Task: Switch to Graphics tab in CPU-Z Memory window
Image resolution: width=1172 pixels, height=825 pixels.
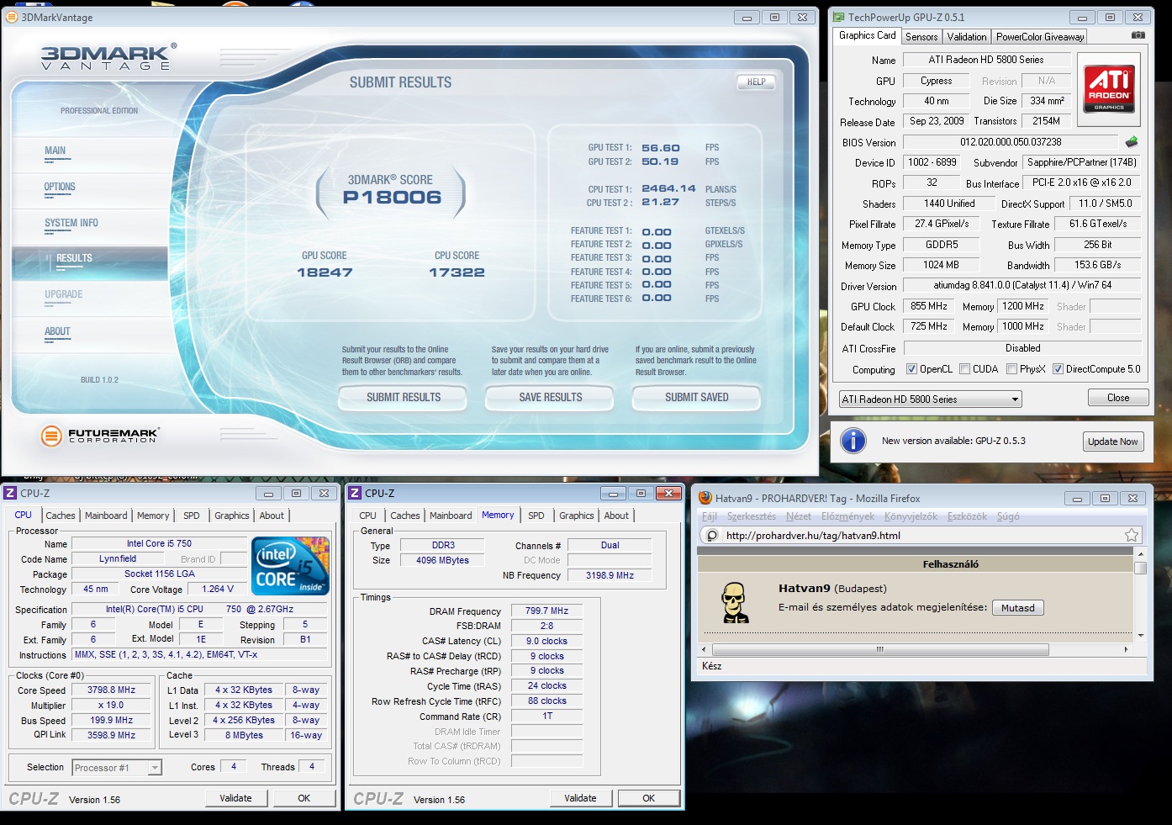Action: [577, 516]
